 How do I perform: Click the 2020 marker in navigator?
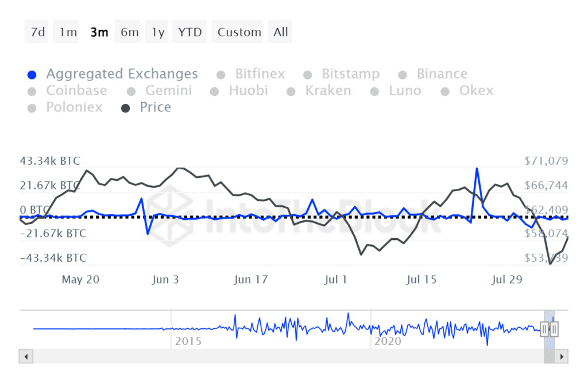point(388,341)
